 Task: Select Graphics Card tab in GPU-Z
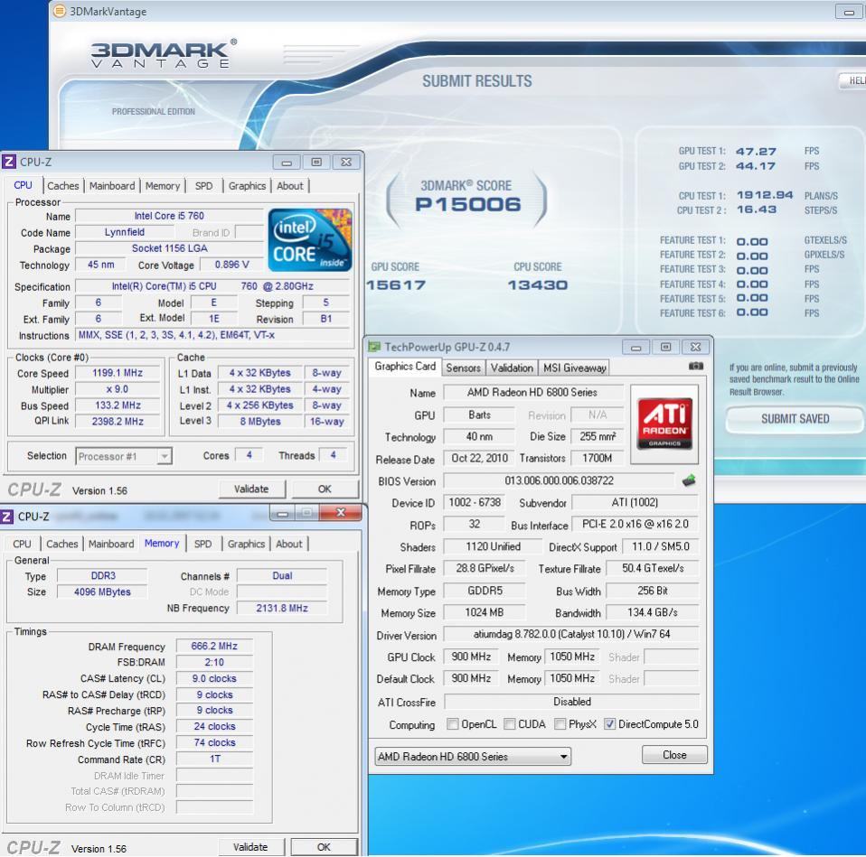click(x=405, y=367)
